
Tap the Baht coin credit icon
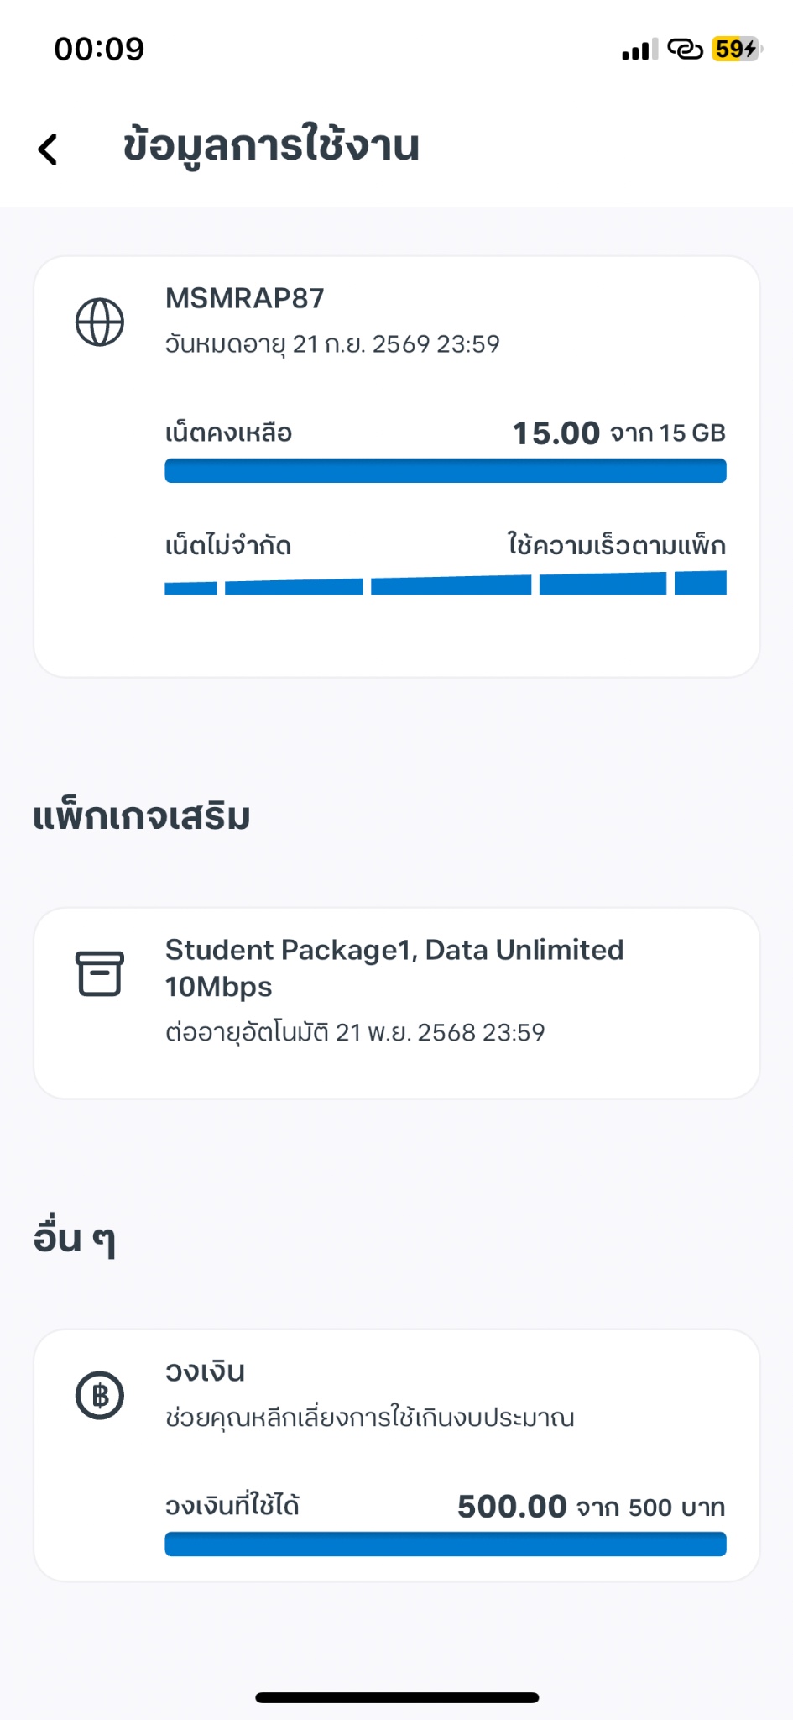(x=100, y=1395)
